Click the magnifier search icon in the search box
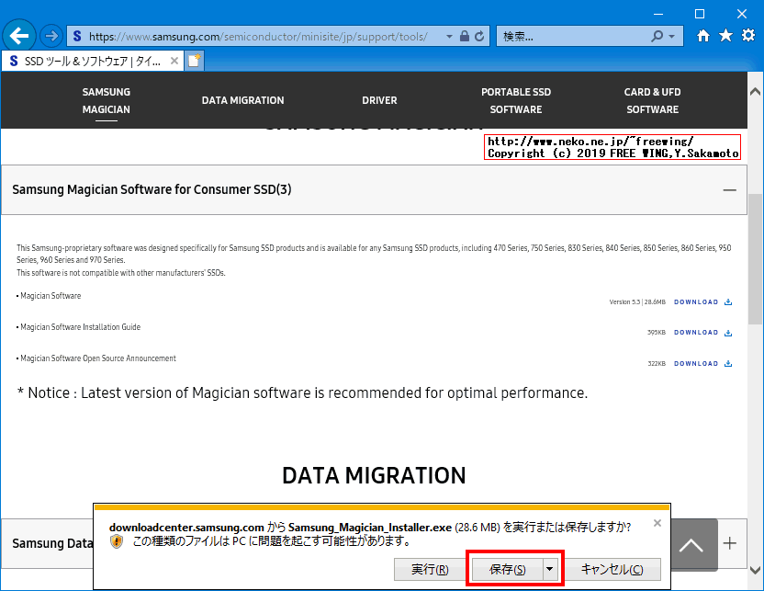Viewport: 764px width, 591px height. [657, 37]
